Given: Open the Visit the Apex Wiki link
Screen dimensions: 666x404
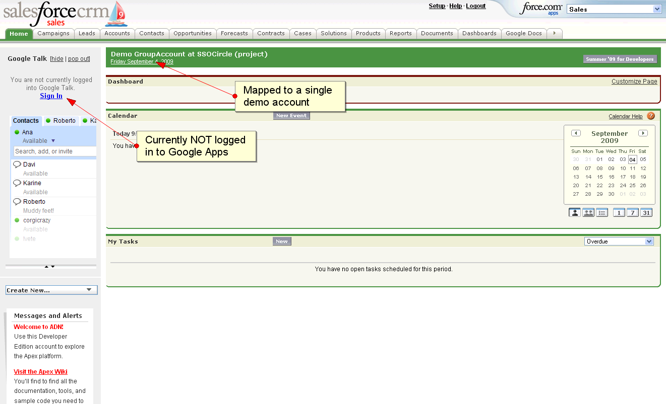Looking at the screenshot, I should click(40, 372).
